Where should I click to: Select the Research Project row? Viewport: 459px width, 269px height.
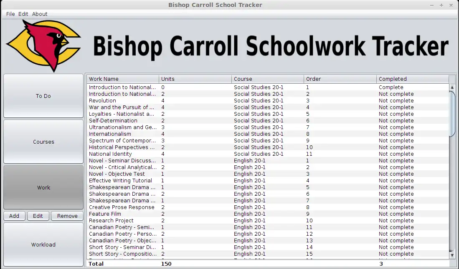268,221
